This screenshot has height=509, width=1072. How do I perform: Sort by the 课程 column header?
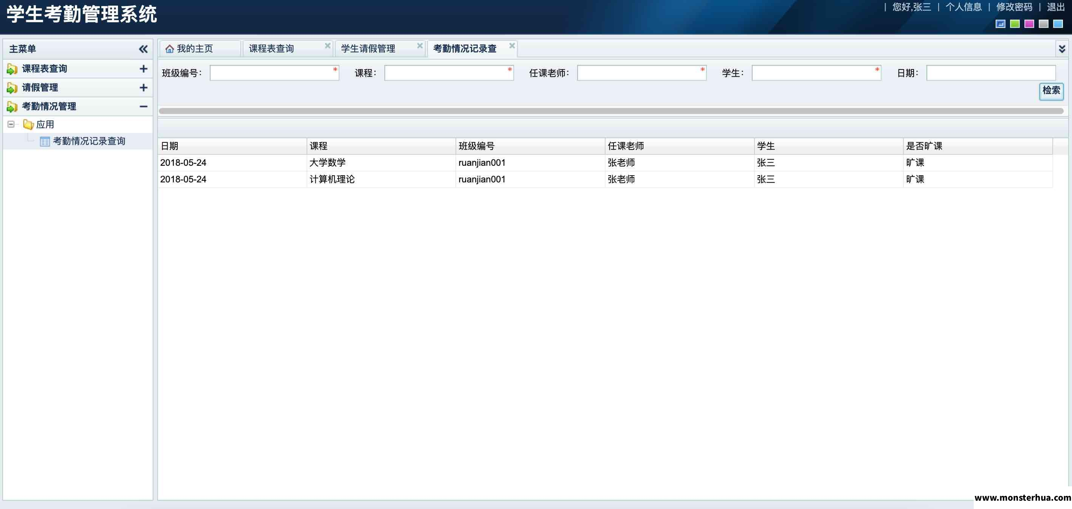tap(381, 146)
